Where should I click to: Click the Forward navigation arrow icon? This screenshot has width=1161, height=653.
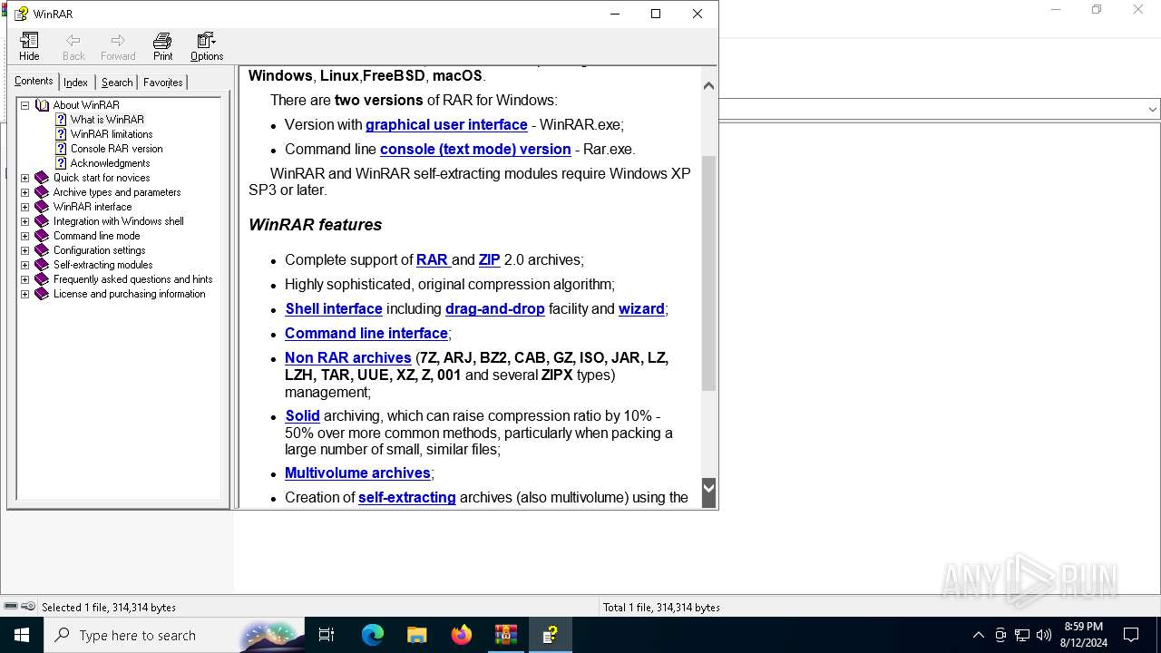coord(118,40)
